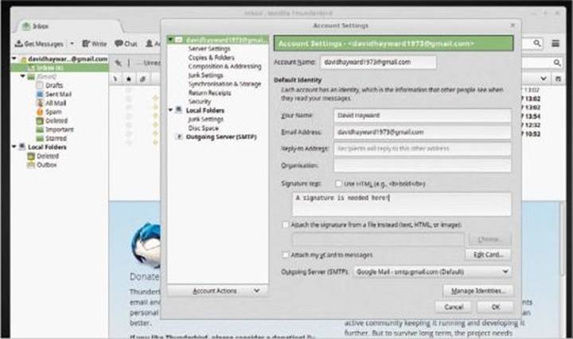Enable the Use HTML signature checkbox
573x339 pixels.
[338, 183]
